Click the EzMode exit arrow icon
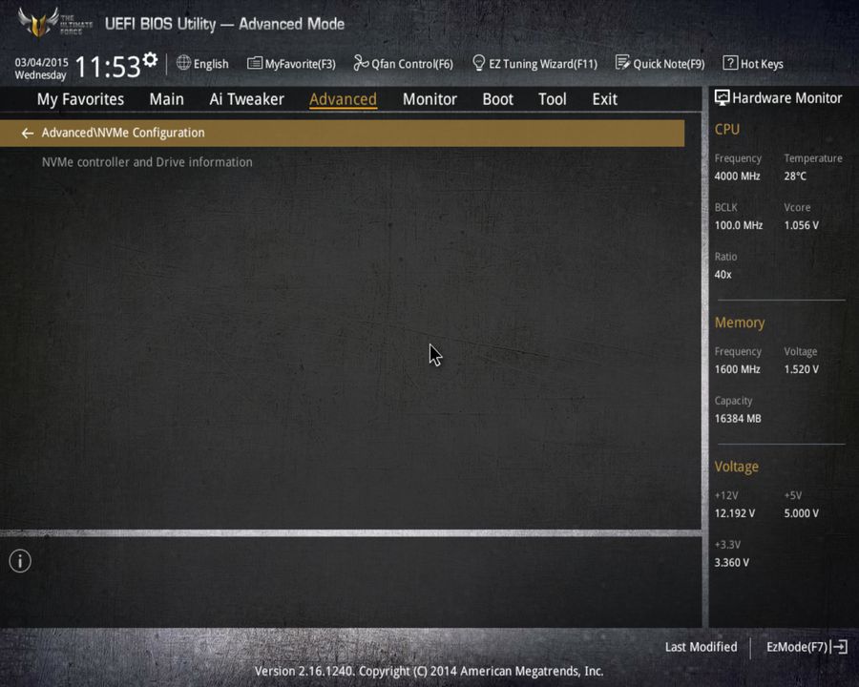 (x=839, y=647)
